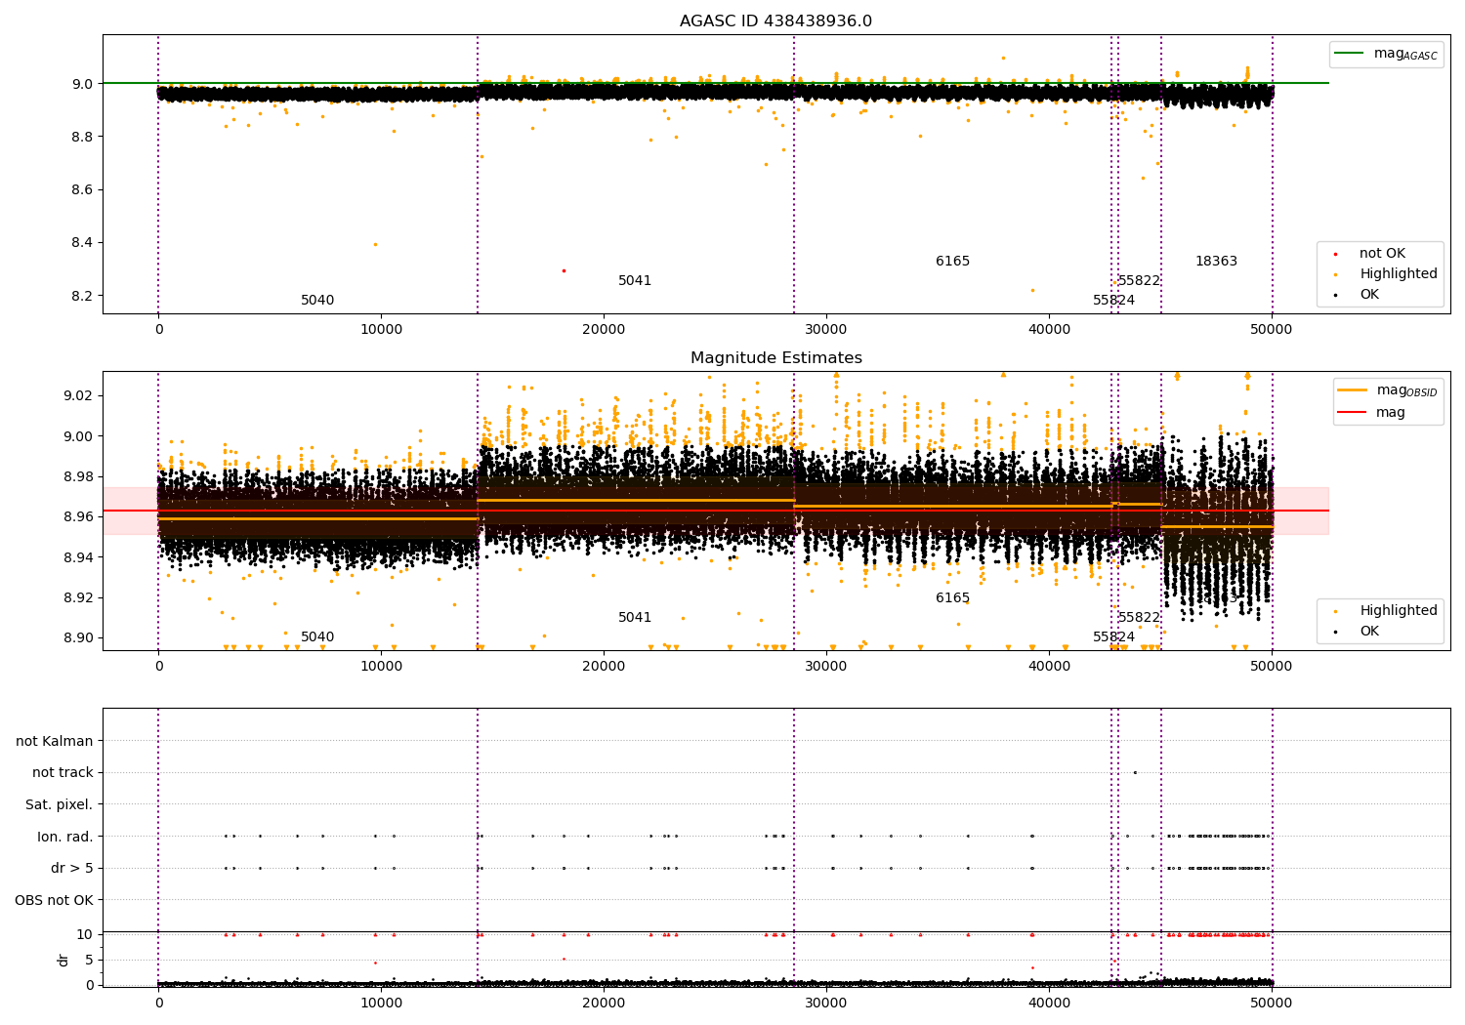Select label 5040 in the Magnitude Estimates plot

tap(317, 637)
